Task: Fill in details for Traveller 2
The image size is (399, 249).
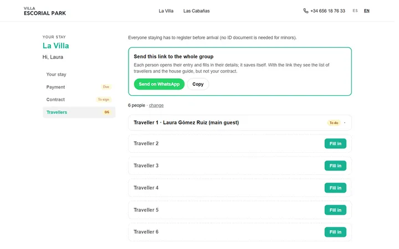Action: pyautogui.click(x=335, y=144)
